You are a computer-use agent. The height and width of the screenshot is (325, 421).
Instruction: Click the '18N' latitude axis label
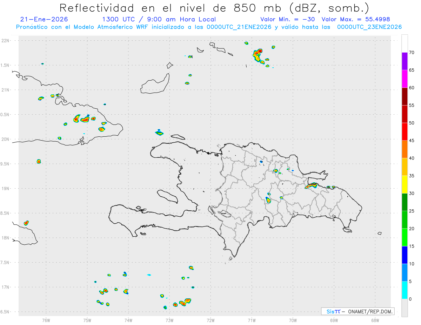(x=6, y=238)
